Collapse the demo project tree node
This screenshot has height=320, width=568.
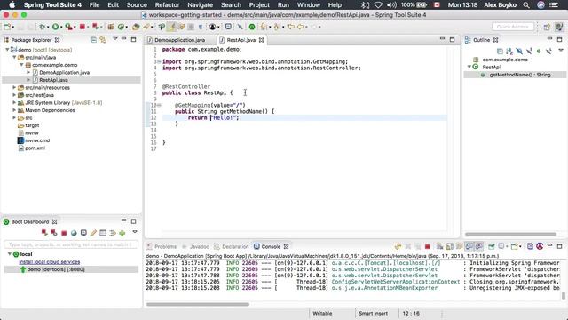[7, 50]
